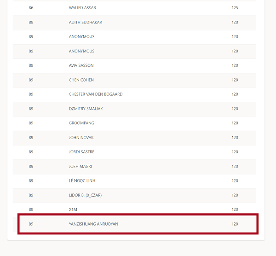Select the X1M leaderboard entry
This screenshot has width=276, height=256.
tap(73, 209)
